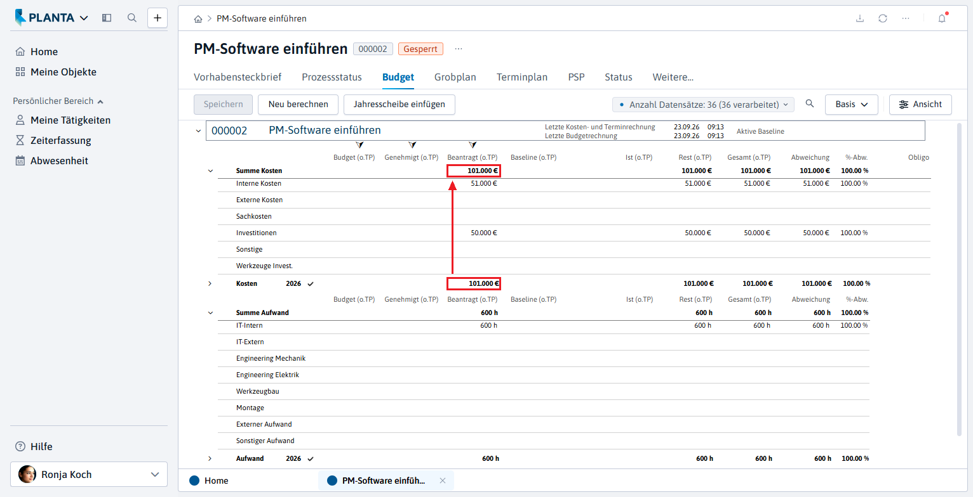Open the PLANTA dropdown chevron
The width and height of the screenshot is (973, 497).
(x=84, y=18)
